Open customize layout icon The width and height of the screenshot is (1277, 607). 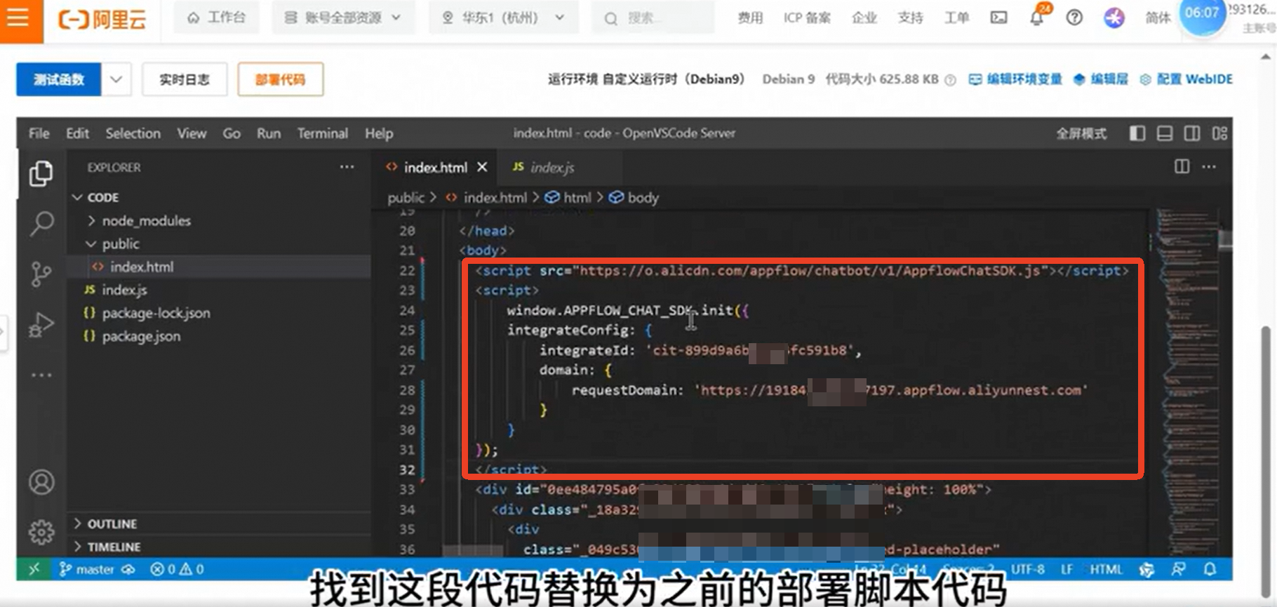point(1219,133)
